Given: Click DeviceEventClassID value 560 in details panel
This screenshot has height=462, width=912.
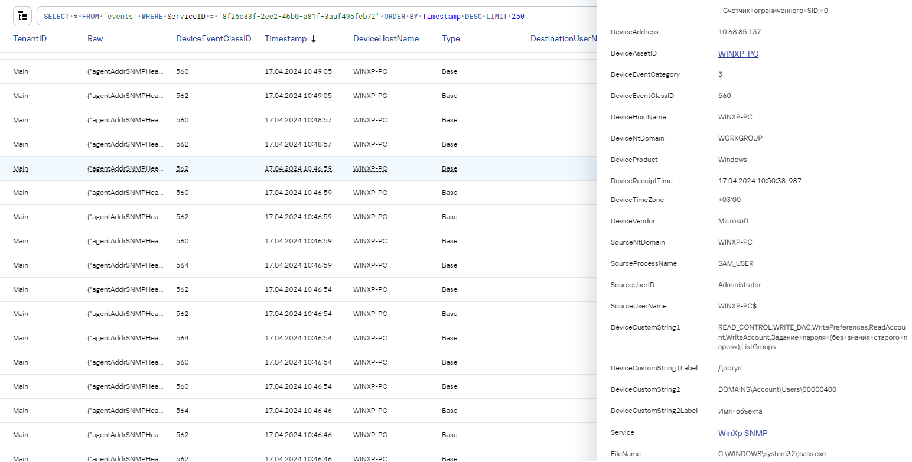Looking at the screenshot, I should 724,96.
